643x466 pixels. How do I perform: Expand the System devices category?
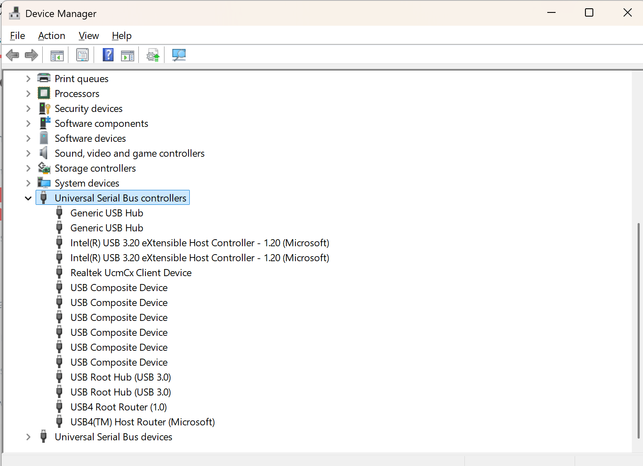tap(28, 183)
